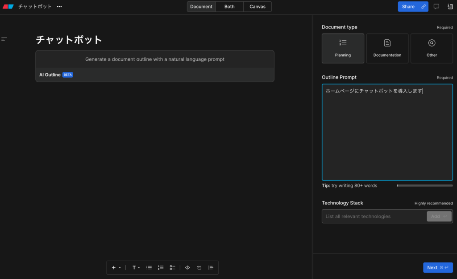Select the Other document type
The image size is (457, 279).
(432, 48)
